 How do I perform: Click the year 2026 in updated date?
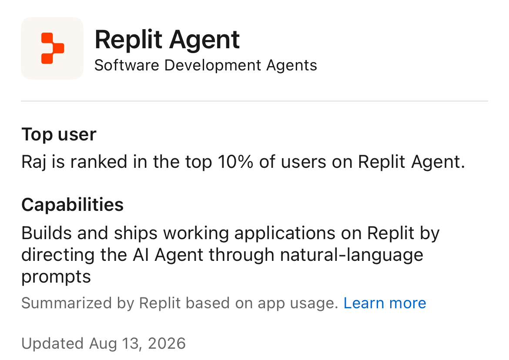click(167, 343)
